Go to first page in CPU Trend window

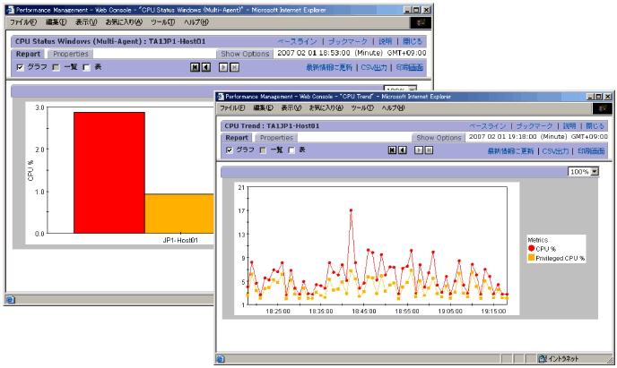coord(392,150)
